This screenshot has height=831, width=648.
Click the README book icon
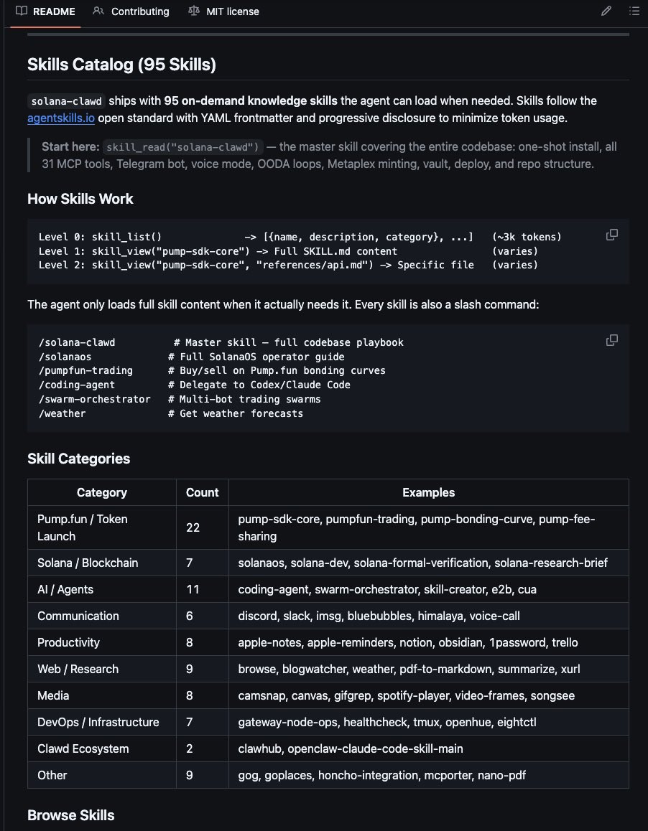click(x=22, y=11)
